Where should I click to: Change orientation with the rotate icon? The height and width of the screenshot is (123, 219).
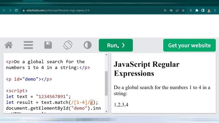pos(68,45)
